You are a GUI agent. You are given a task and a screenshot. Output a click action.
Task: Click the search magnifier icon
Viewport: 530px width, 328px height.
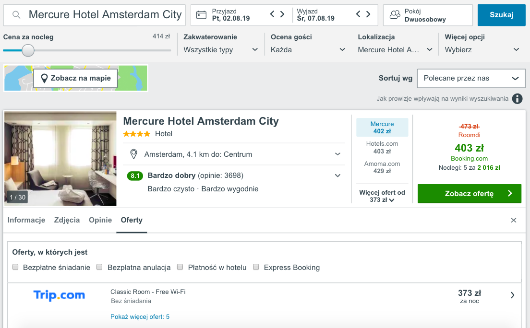[x=16, y=15]
